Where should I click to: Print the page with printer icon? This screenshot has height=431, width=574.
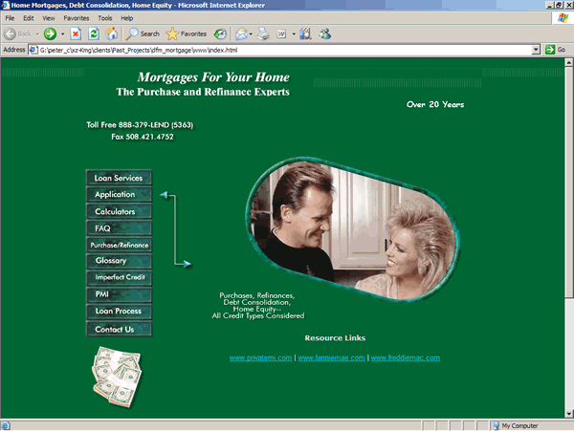tap(263, 34)
